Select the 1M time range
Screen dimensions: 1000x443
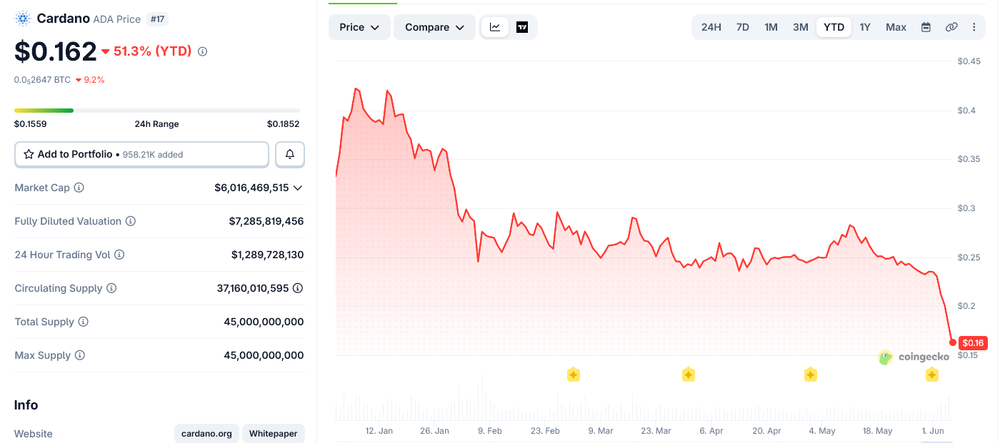pos(771,27)
